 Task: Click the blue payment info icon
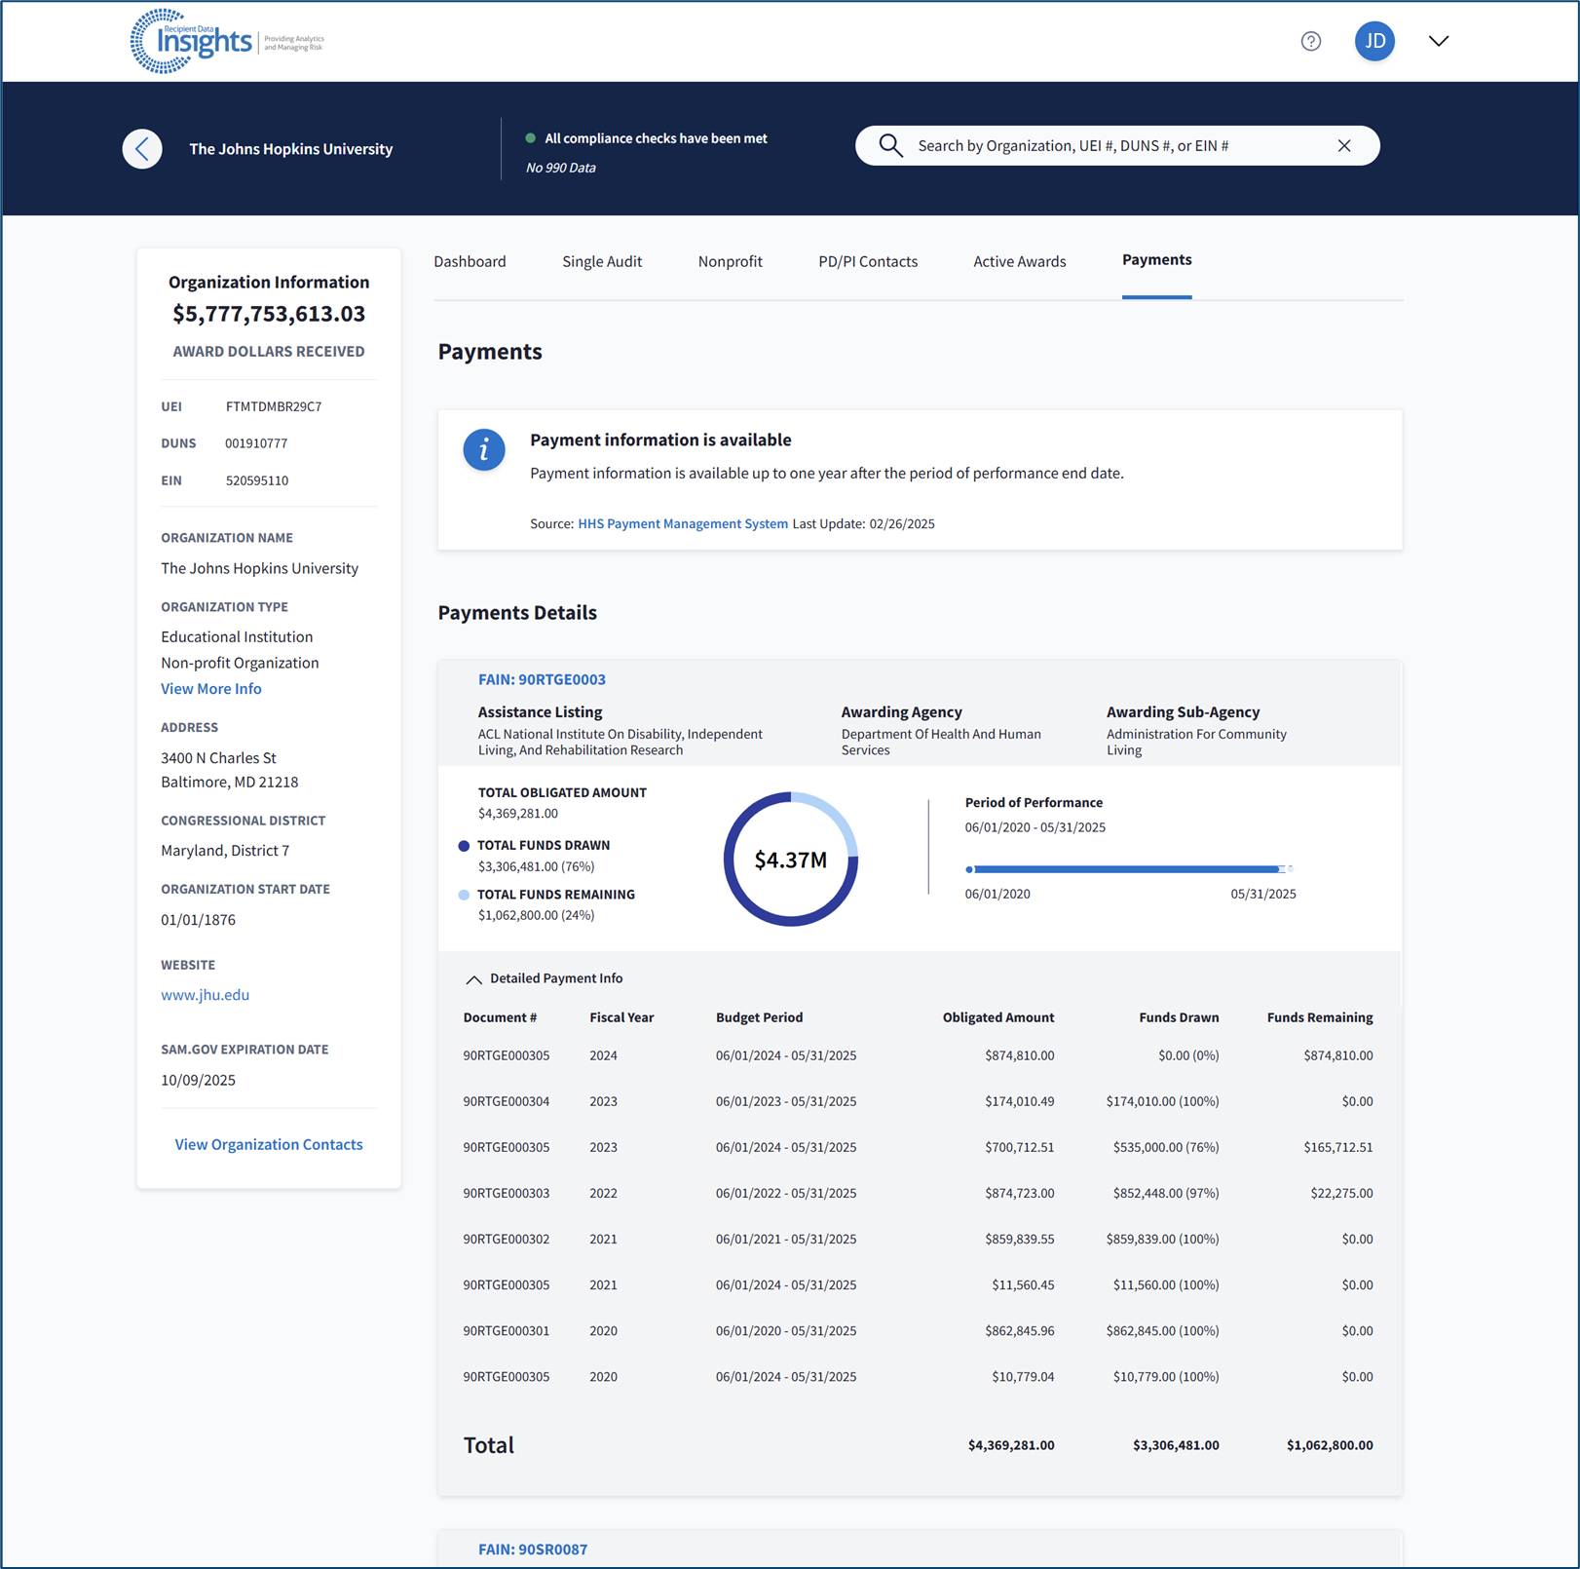[x=483, y=450]
